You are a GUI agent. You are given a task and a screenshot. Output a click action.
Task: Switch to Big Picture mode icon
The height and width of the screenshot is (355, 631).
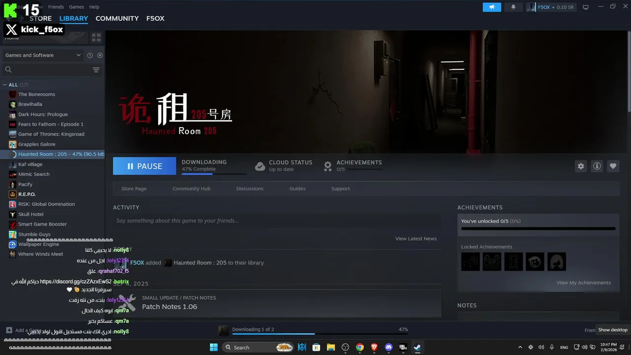586,7
